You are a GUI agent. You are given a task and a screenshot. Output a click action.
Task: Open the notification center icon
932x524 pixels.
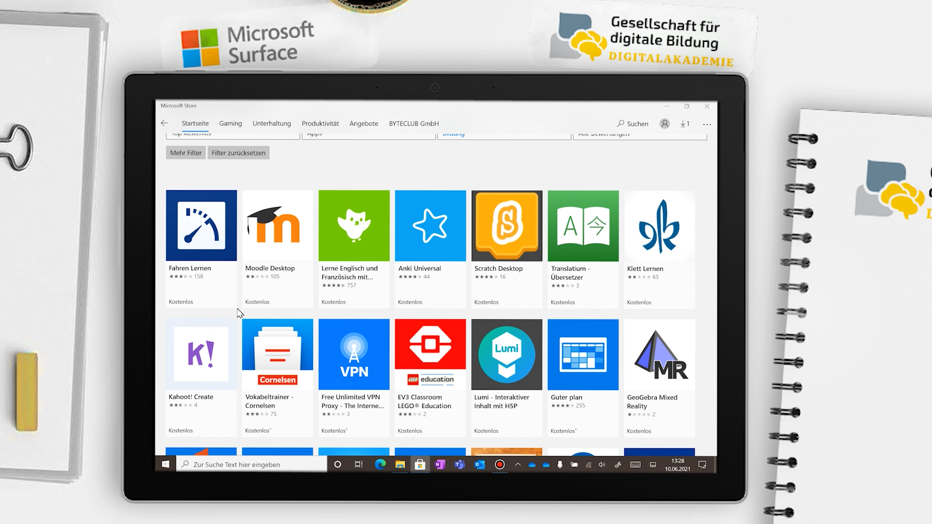702,465
